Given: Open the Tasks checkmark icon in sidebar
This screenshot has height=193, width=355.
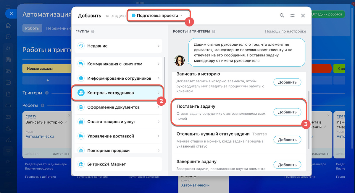Looking at the screenshot, I should pyautogui.click(x=8, y=37).
